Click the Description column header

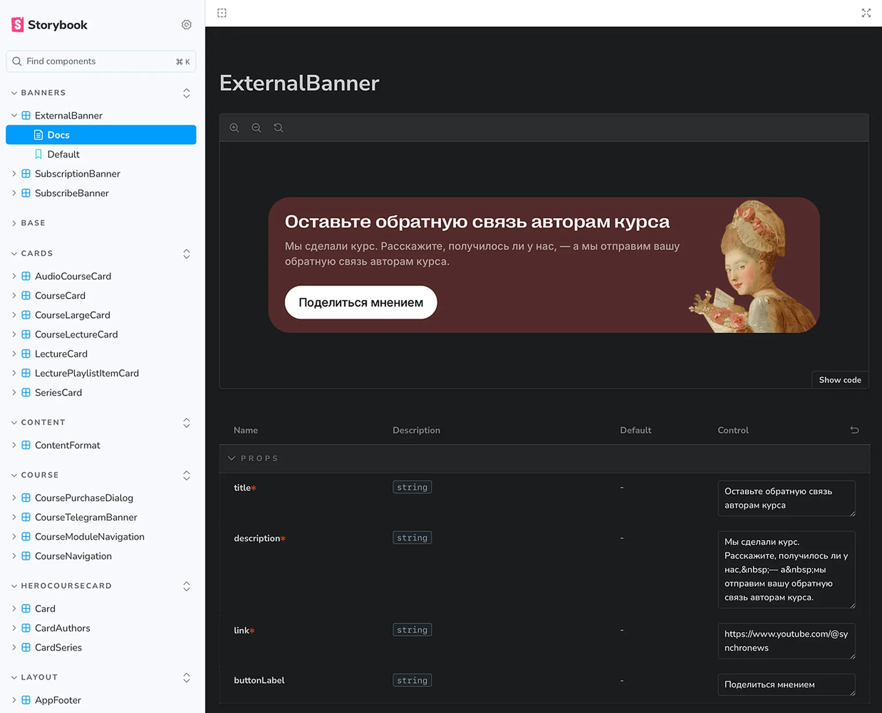(416, 430)
